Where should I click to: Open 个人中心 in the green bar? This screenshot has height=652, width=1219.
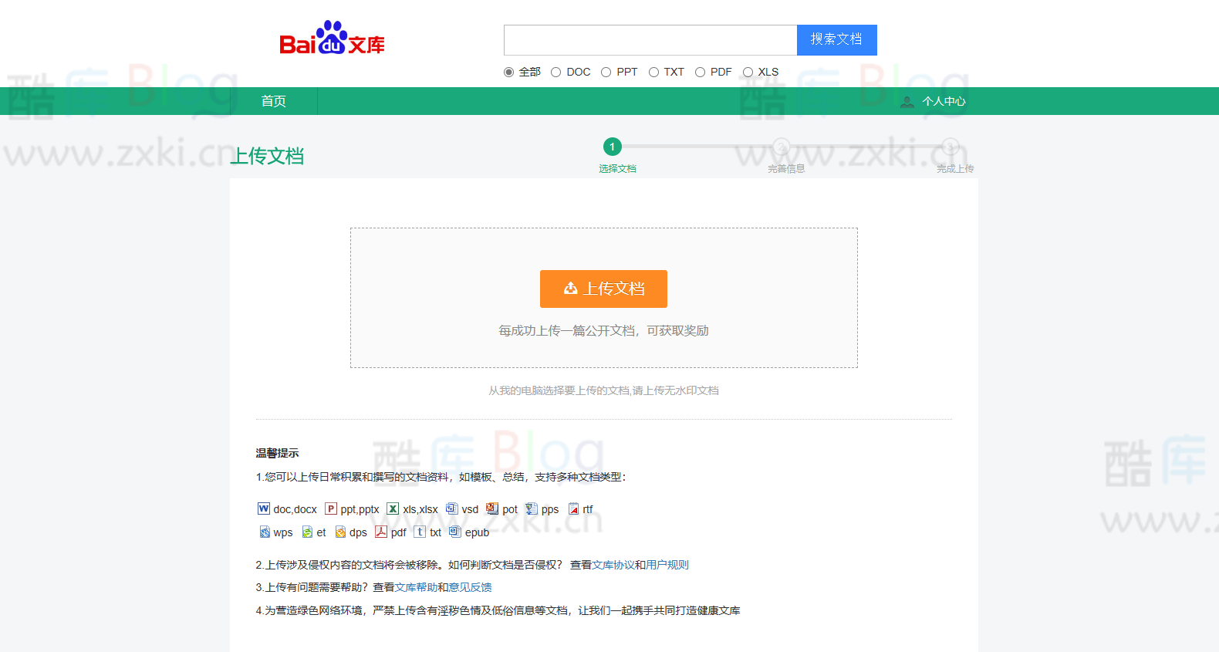point(944,101)
